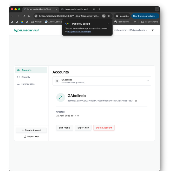The width and height of the screenshot is (169, 183).
Task: Go to the browser home page
Action: [29, 16]
